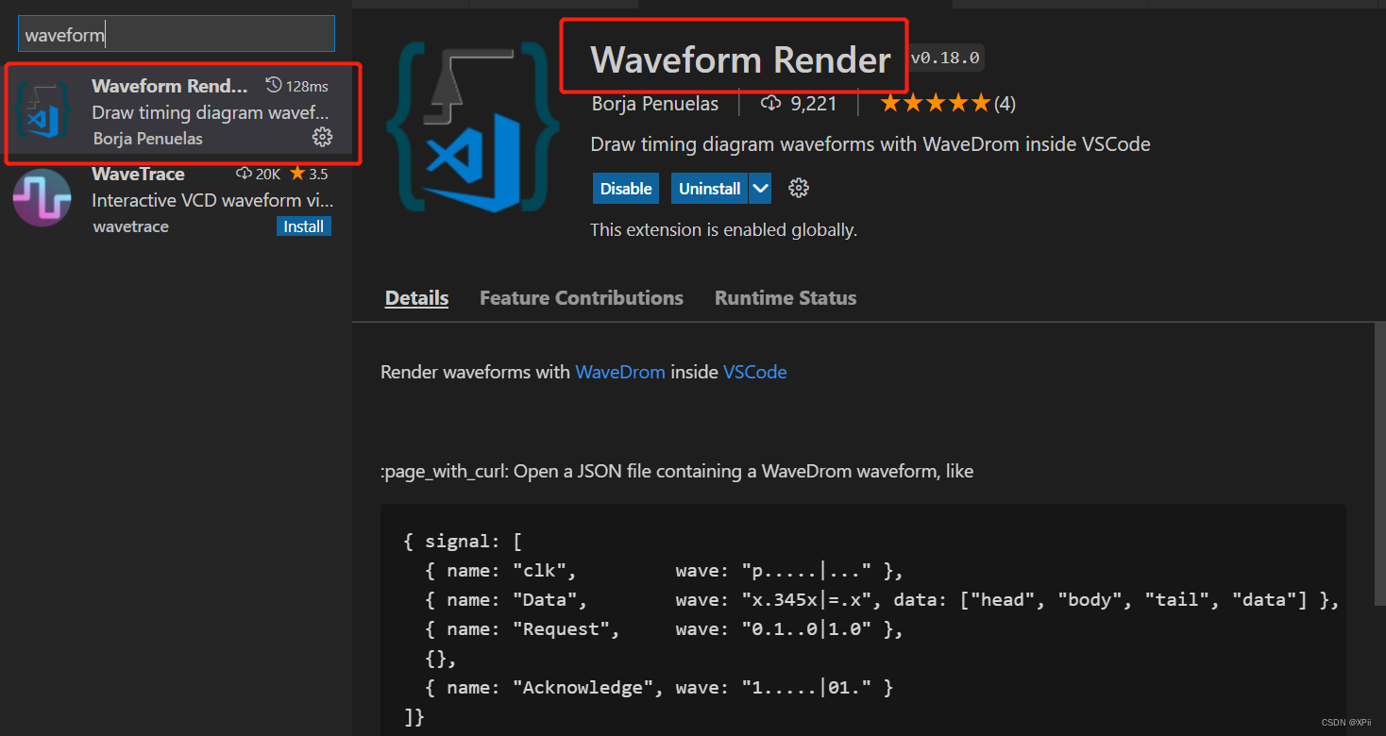Switch to the Feature Contributions tab
This screenshot has width=1386, height=736.
pos(582,298)
